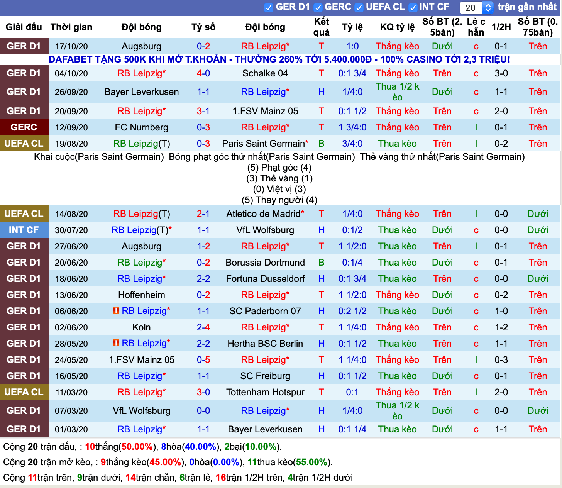Click the 0-3 score on 19/08/20 row
This screenshot has height=488, width=562.
coord(203,144)
